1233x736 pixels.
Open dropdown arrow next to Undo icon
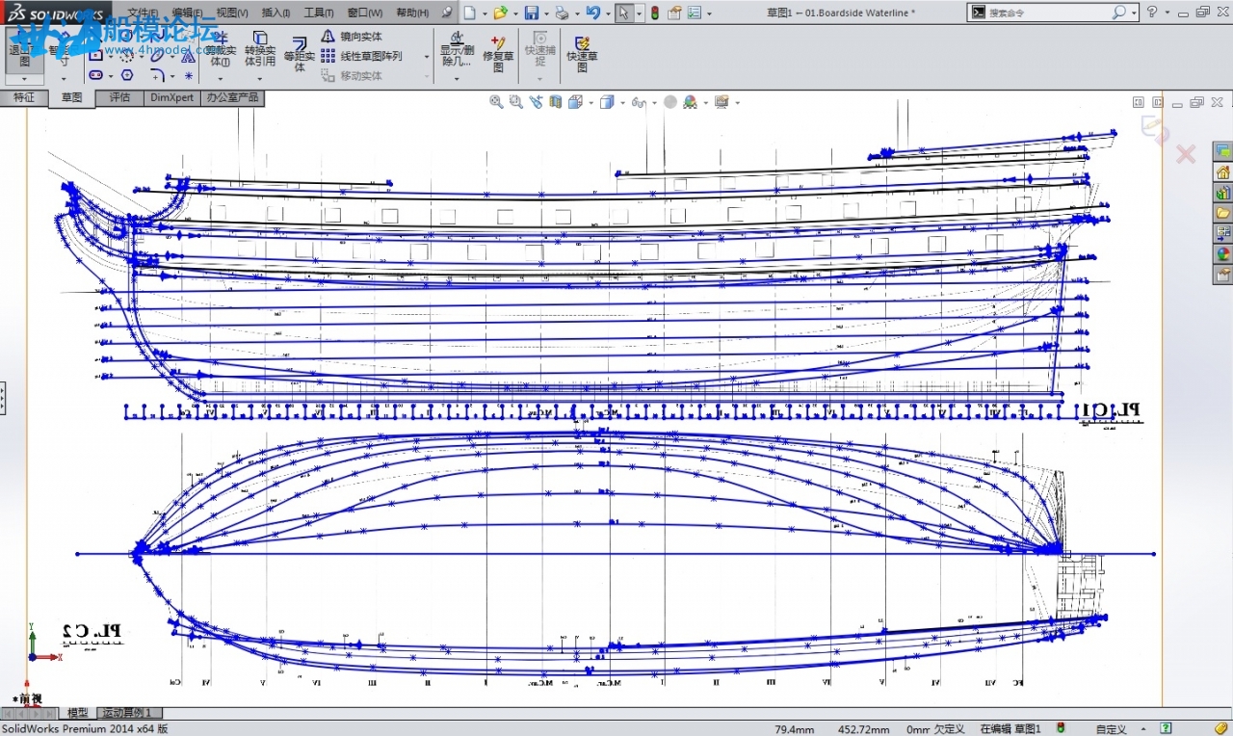609,13
